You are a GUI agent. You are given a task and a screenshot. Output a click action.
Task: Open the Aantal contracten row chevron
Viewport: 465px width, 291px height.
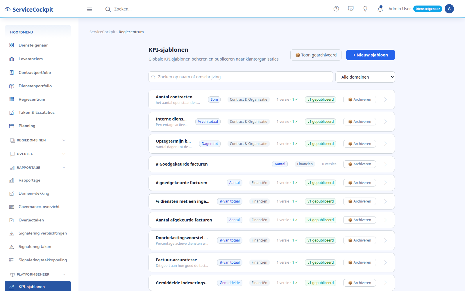(385, 100)
